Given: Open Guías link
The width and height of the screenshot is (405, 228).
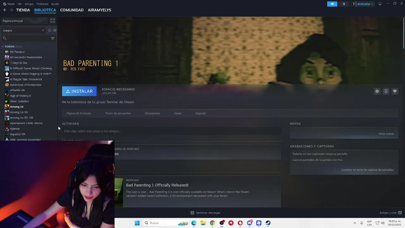Looking at the screenshot, I should pos(178,113).
